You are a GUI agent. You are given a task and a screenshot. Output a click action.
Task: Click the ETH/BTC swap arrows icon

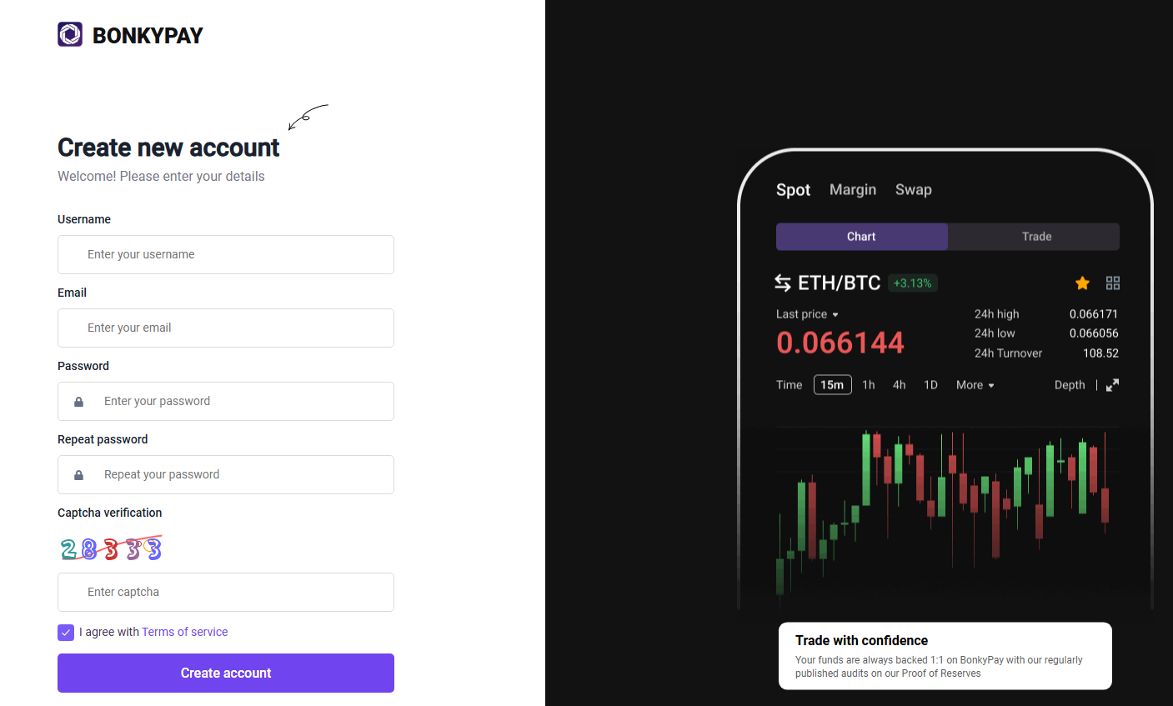pos(783,283)
